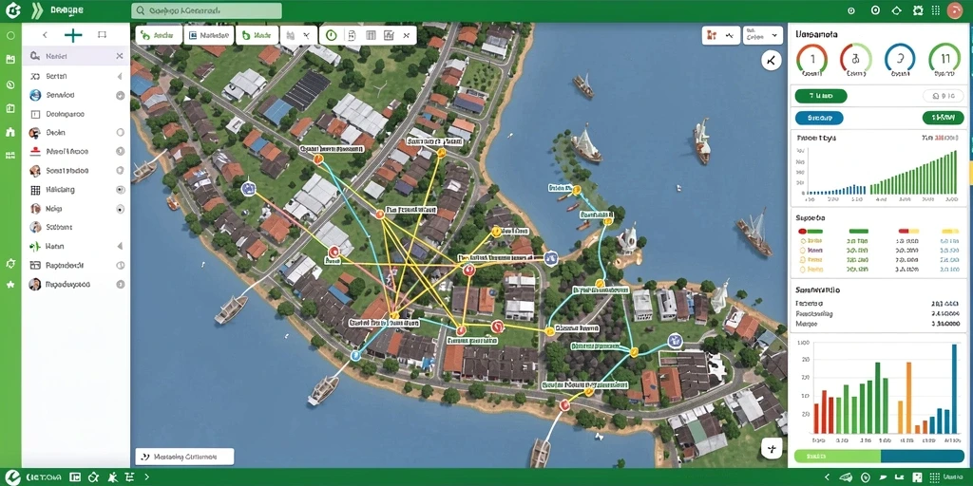This screenshot has width=973, height=486.
Task: Click the ring target icon in top bar
Action: click(x=875, y=9)
